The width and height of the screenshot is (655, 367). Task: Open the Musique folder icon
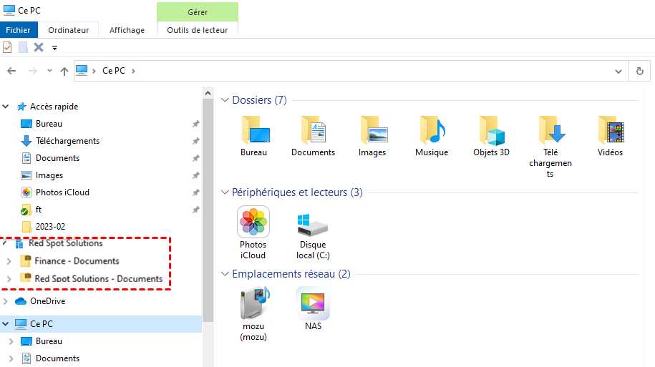coord(432,136)
